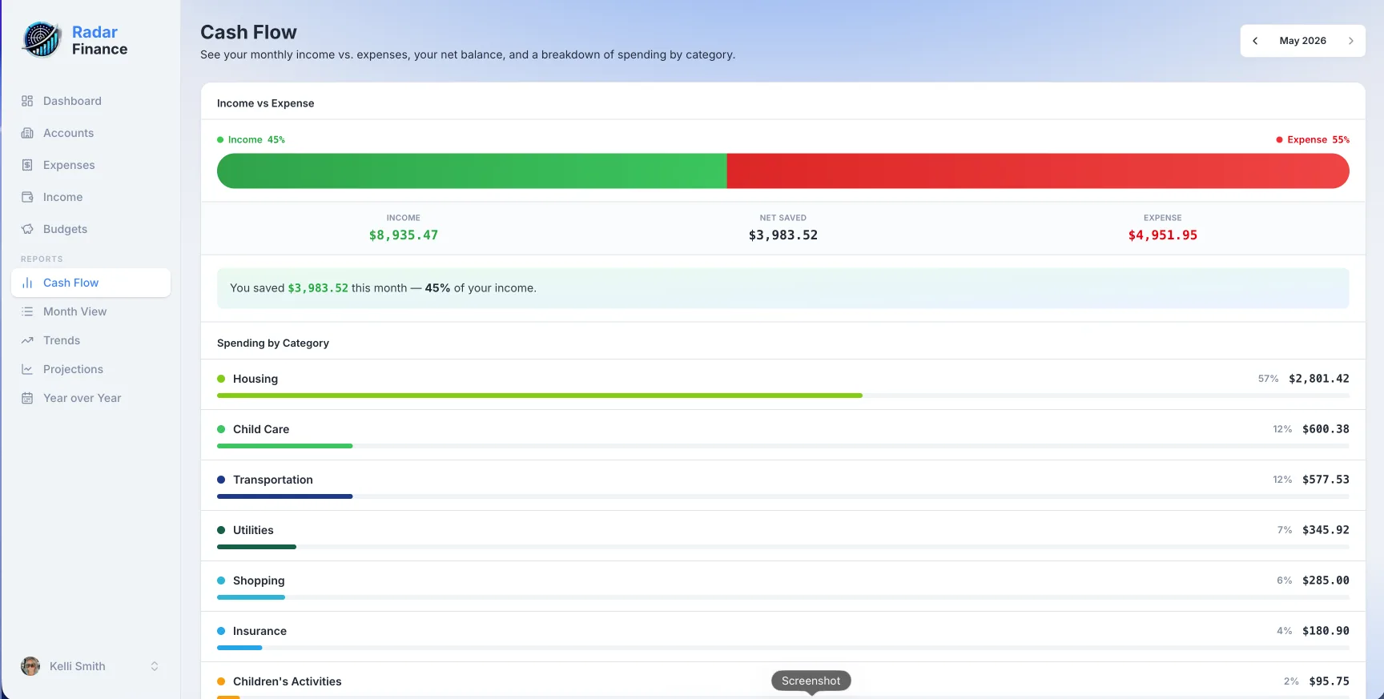Click the 'You saved' summary message banner
Viewport: 1384px width, 699px height.
pyautogui.click(x=783, y=288)
